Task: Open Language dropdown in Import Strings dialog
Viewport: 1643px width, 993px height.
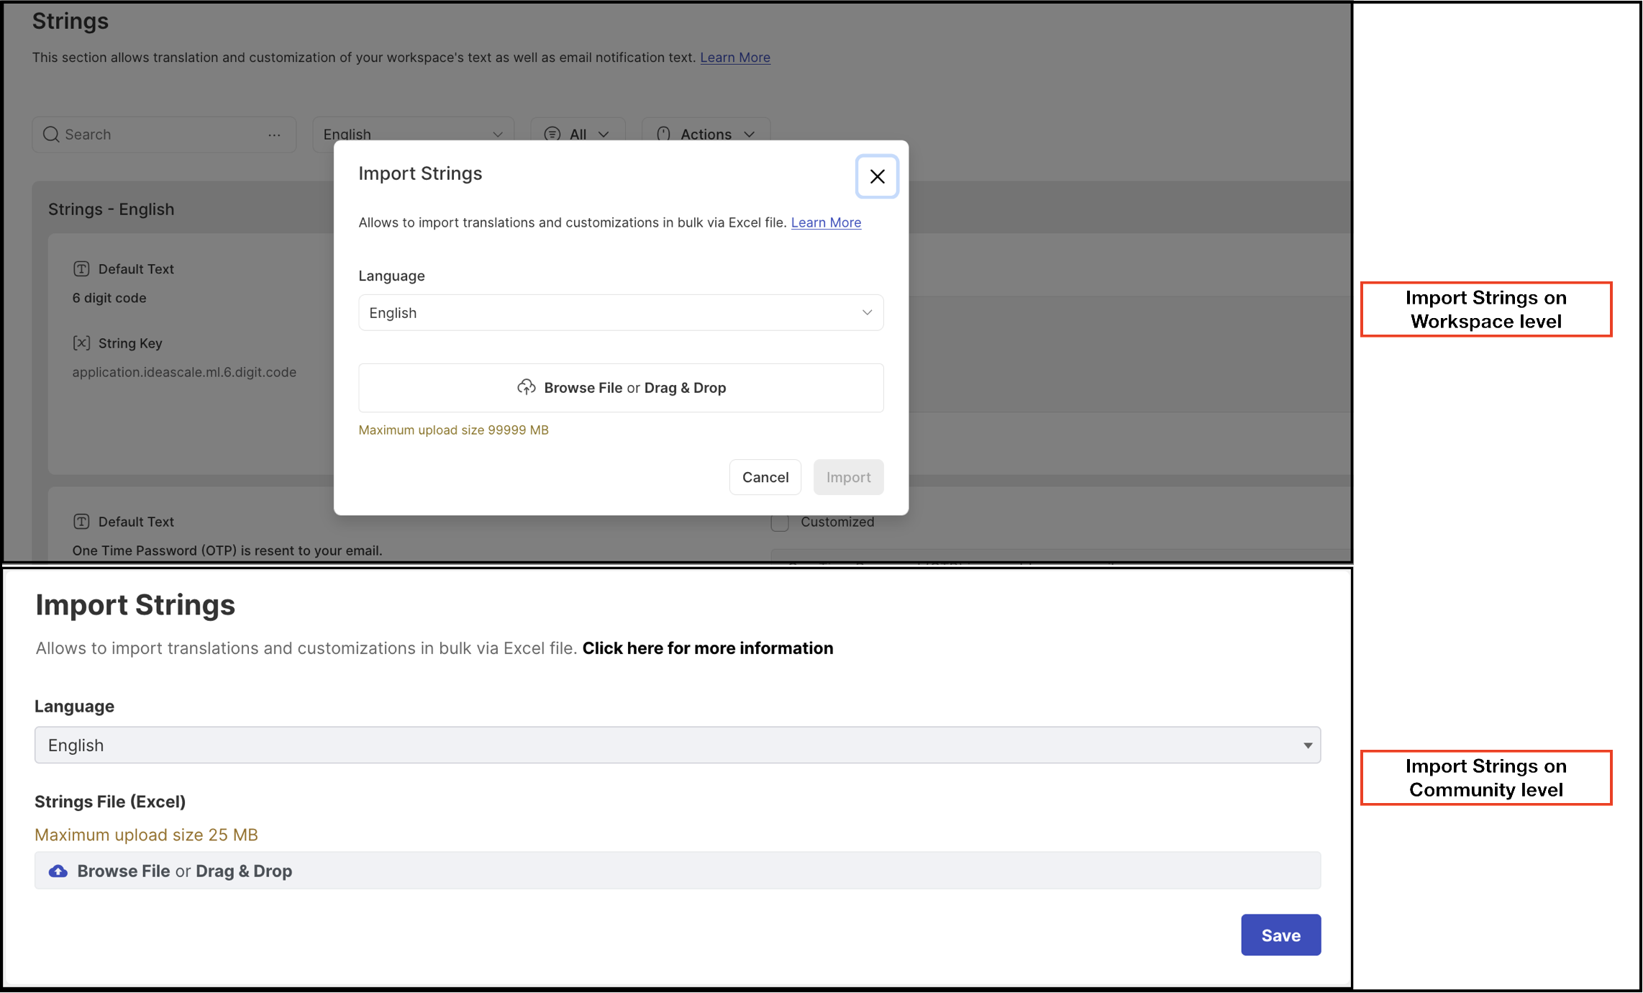Action: (621, 312)
